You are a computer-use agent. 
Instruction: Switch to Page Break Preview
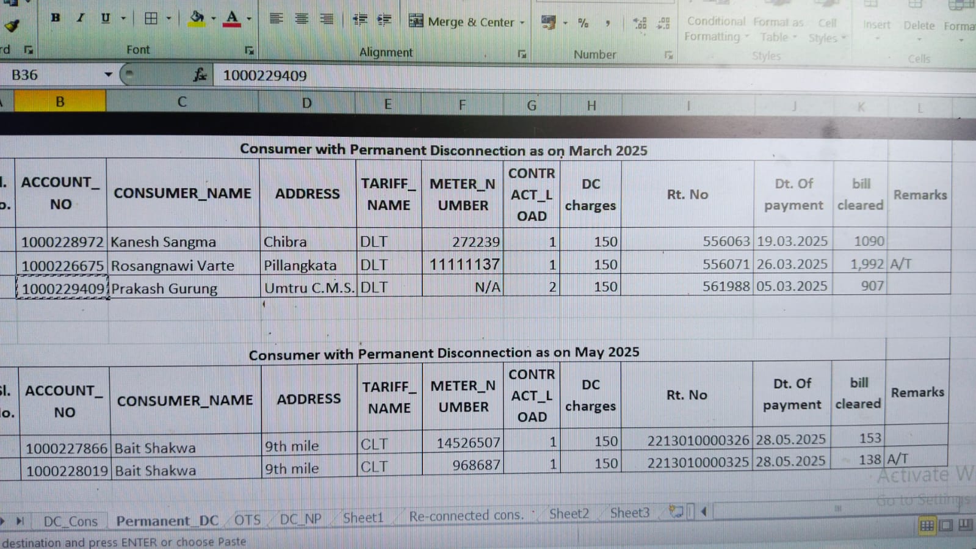[966, 525]
